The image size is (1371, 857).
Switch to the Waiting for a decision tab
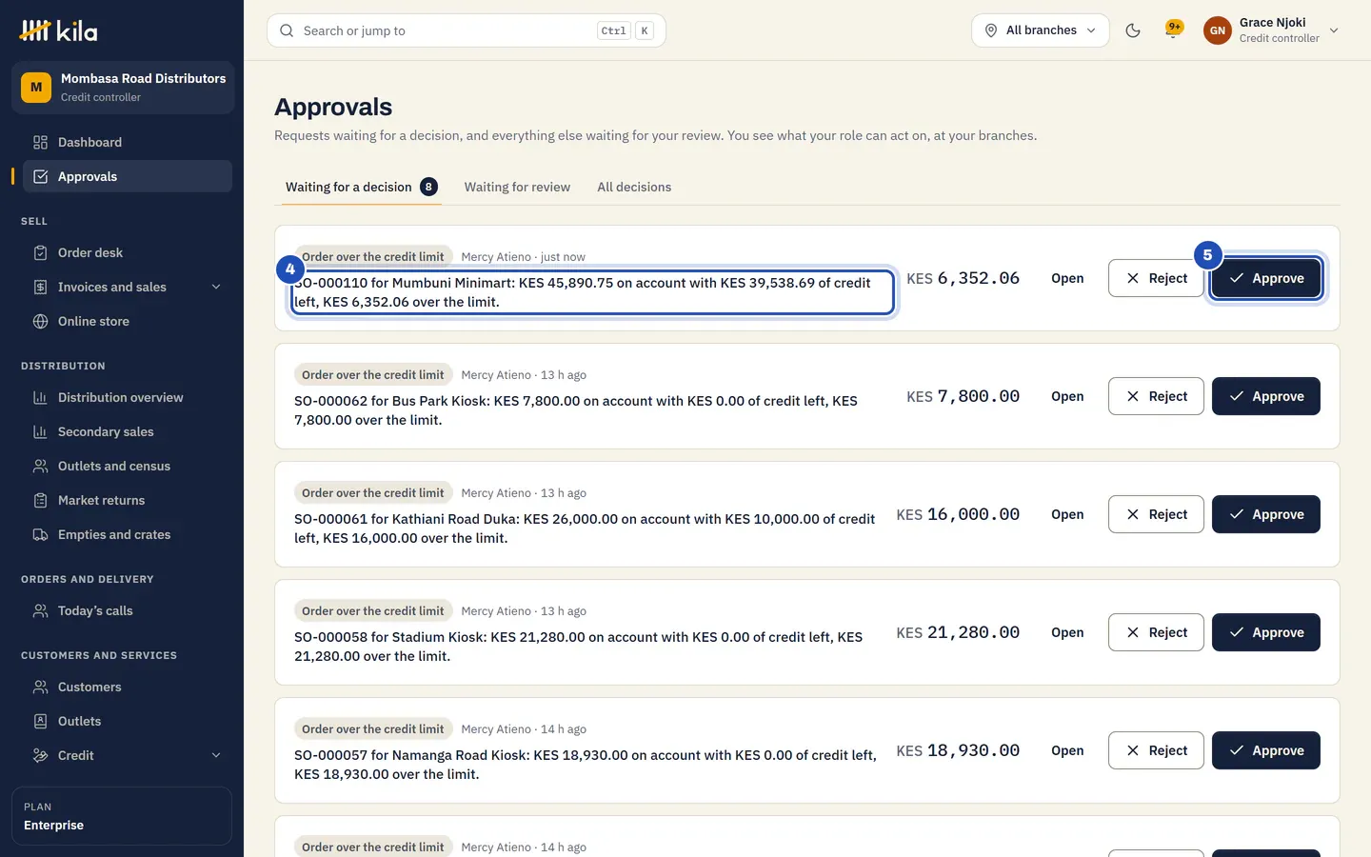[361, 188]
